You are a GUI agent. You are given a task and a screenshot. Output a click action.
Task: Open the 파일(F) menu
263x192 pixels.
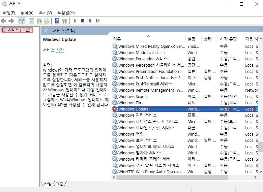[9, 13]
